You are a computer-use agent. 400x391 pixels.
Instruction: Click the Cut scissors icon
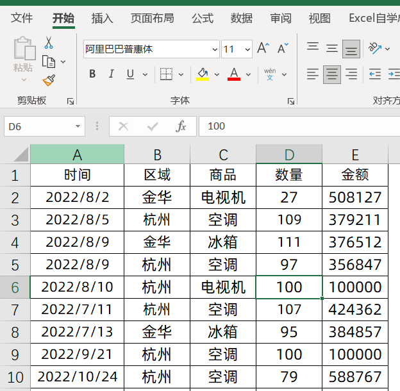click(49, 42)
